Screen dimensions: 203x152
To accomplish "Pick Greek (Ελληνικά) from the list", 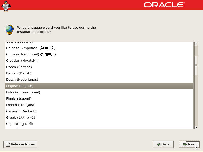I will pos(99,118).
